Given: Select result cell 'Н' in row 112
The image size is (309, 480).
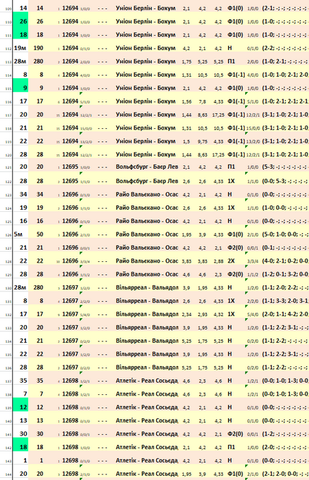Looking at the screenshot, I should click(x=230, y=48).
